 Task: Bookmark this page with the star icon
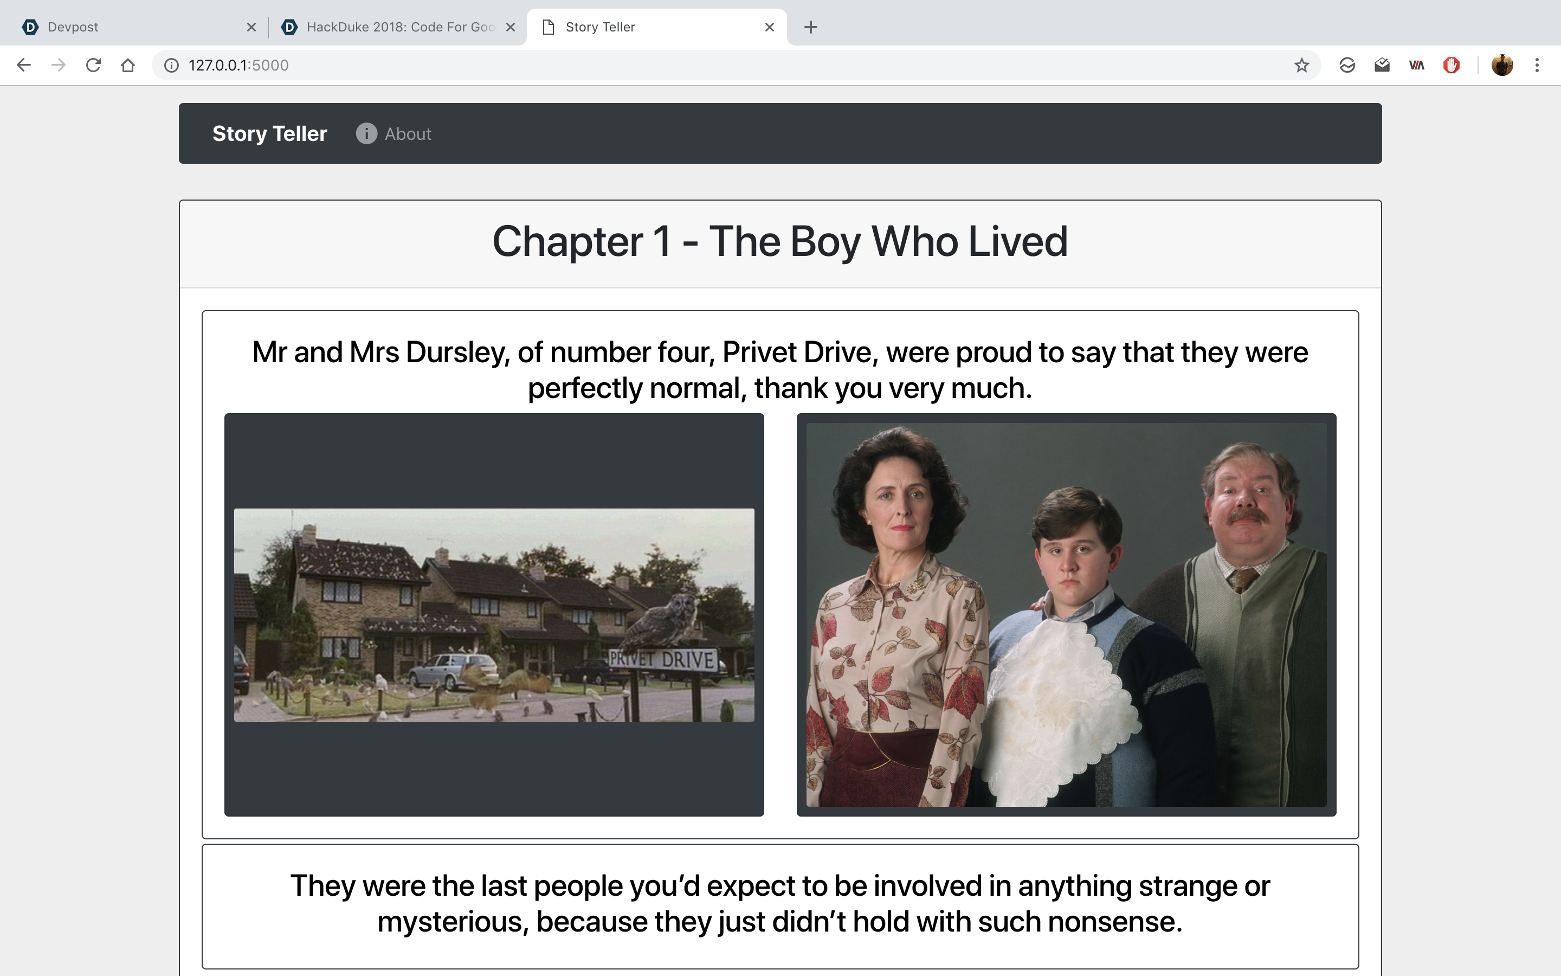click(x=1301, y=65)
